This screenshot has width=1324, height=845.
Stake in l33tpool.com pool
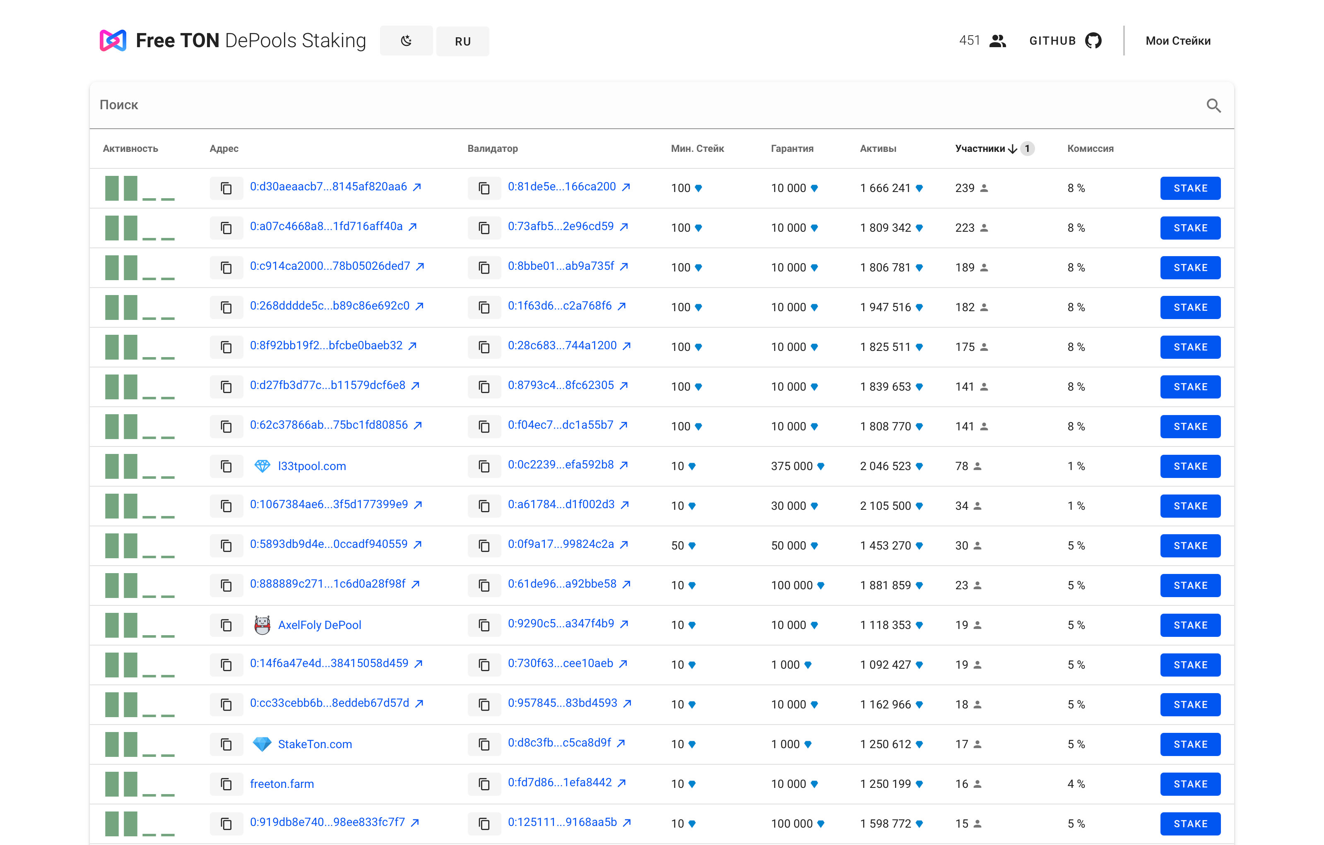coord(1190,466)
